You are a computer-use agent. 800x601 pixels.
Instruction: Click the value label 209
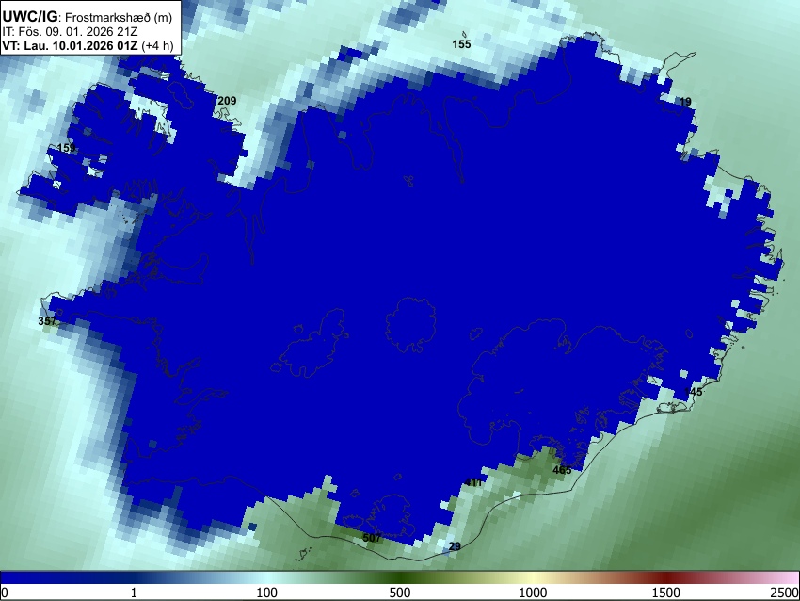click(227, 101)
